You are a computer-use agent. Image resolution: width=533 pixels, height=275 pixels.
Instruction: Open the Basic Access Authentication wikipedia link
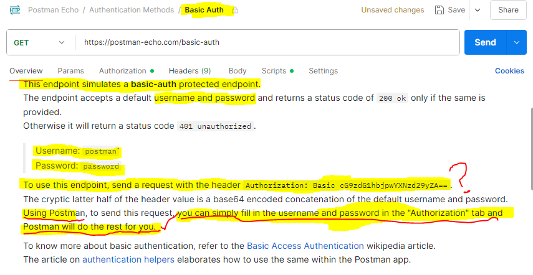[x=305, y=246]
